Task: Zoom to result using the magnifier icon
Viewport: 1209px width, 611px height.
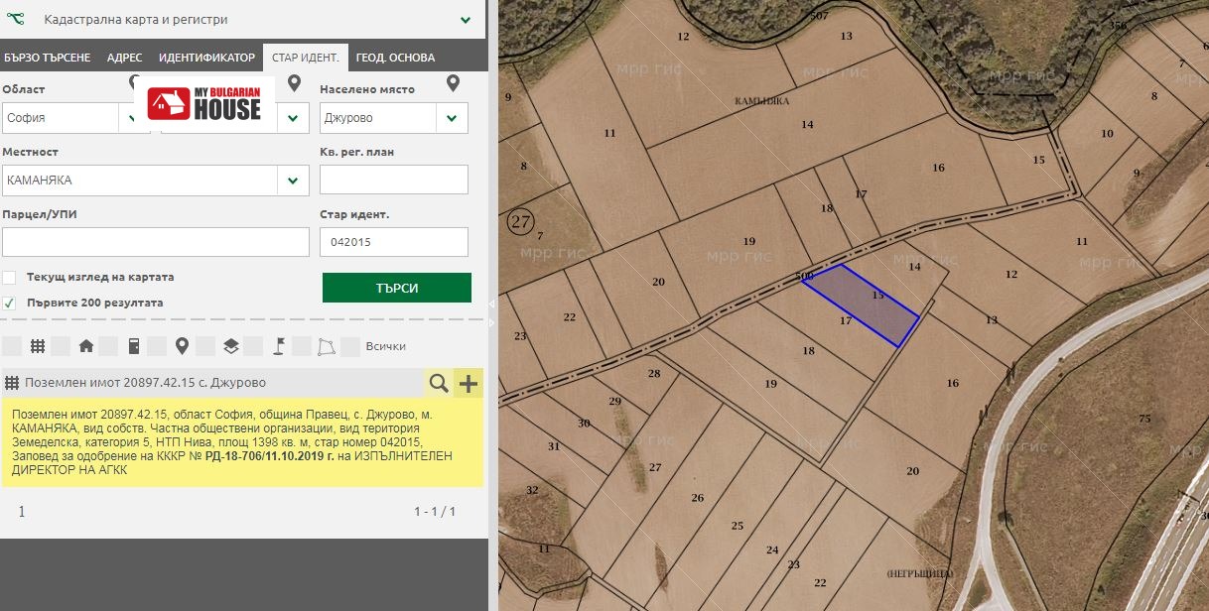Action: click(x=438, y=383)
